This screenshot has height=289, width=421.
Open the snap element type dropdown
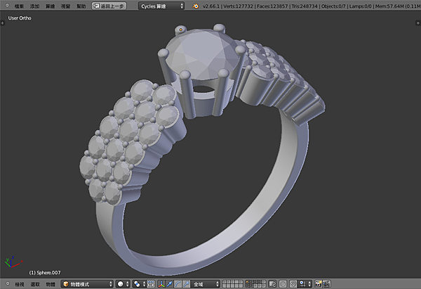[305, 284]
